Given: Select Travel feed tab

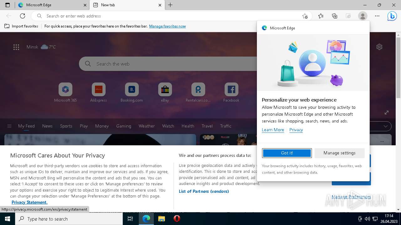Looking at the screenshot, I should (207, 126).
